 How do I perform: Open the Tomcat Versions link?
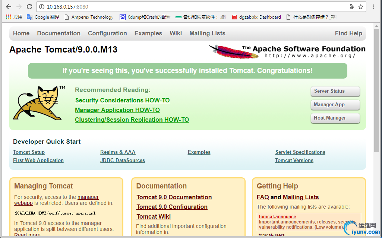click(294, 161)
